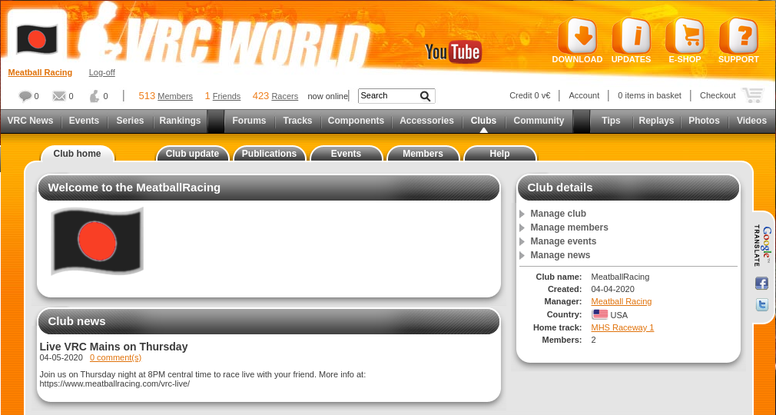This screenshot has width=776, height=415.
Task: Share on Twitter icon
Action: (761, 304)
